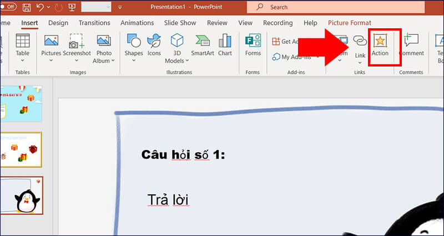Expand the Pictures dropdown arrow

(51, 60)
